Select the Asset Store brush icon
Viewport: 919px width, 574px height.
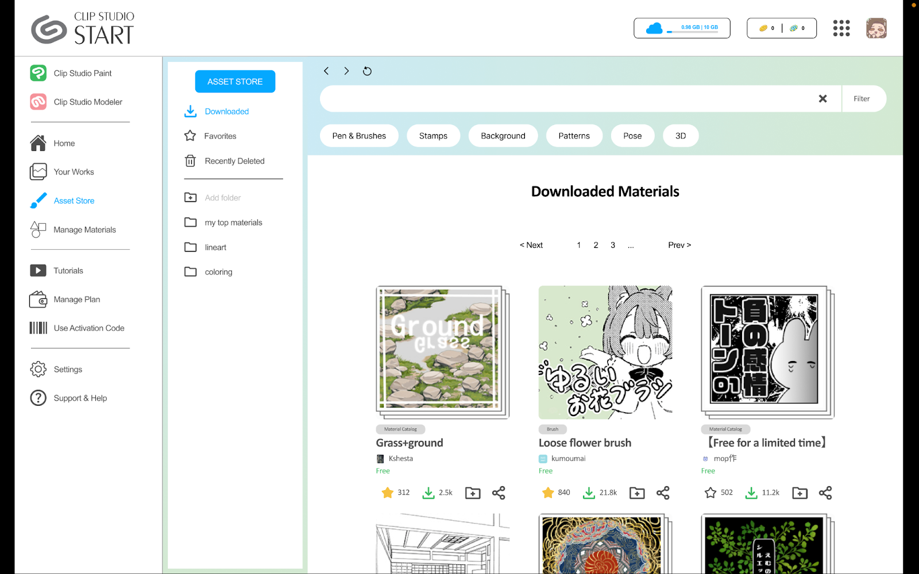(x=38, y=200)
